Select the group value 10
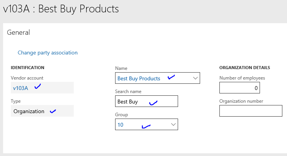The image size is (287, 156). pyautogui.click(x=121, y=125)
